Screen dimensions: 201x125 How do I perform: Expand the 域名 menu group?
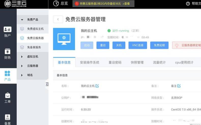22,75
